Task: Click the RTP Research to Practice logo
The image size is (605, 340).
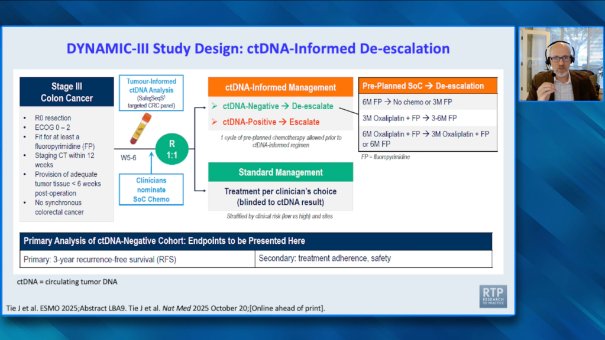Action: [x=493, y=296]
